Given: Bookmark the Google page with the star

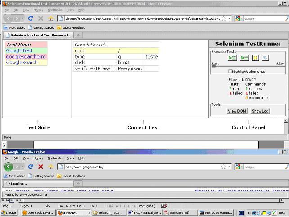Looking at the screenshot, I should [x=224, y=167].
